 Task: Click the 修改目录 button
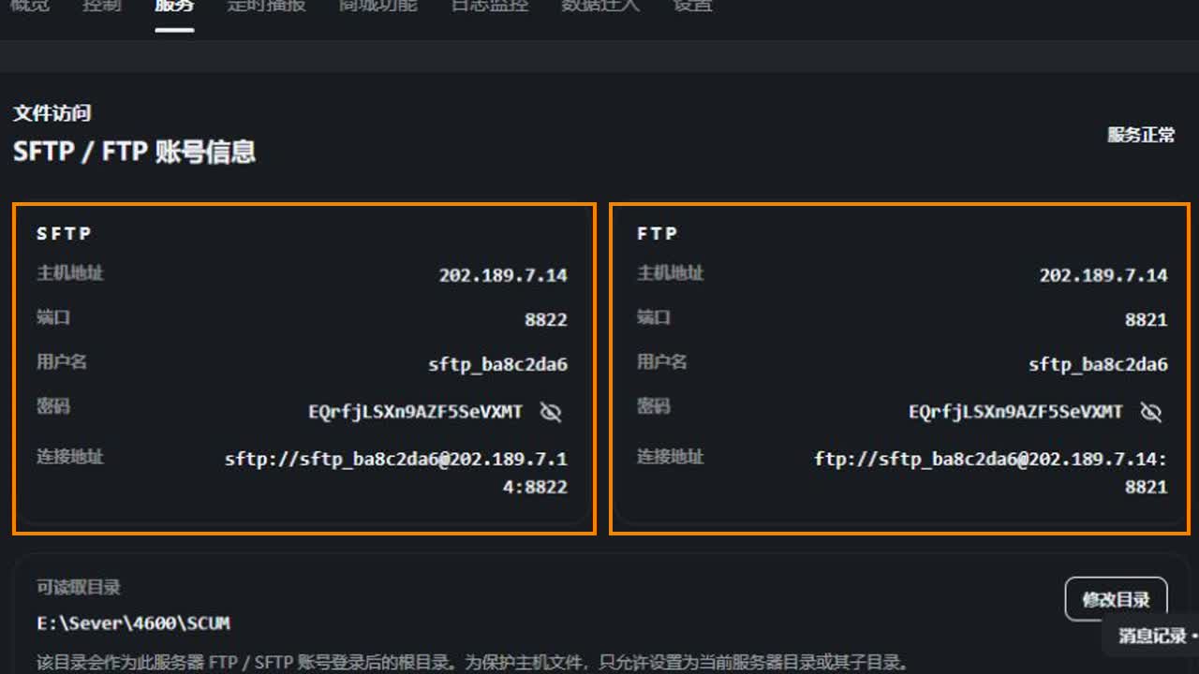click(x=1116, y=599)
